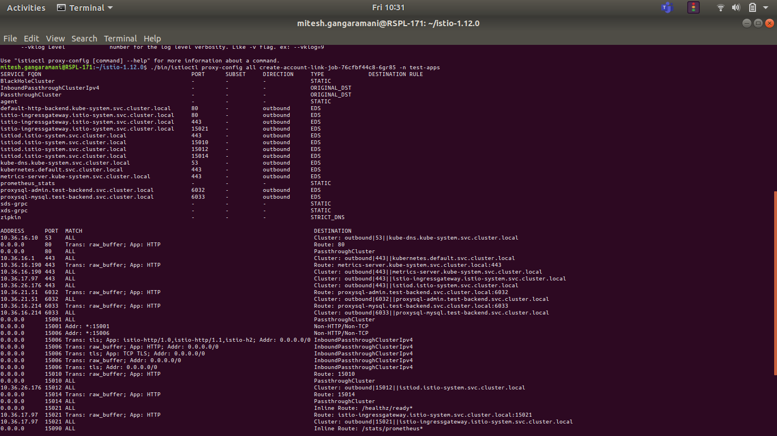Click Route: metrics-server.kube-system.svc.cluster.local:443 text

(x=408, y=265)
